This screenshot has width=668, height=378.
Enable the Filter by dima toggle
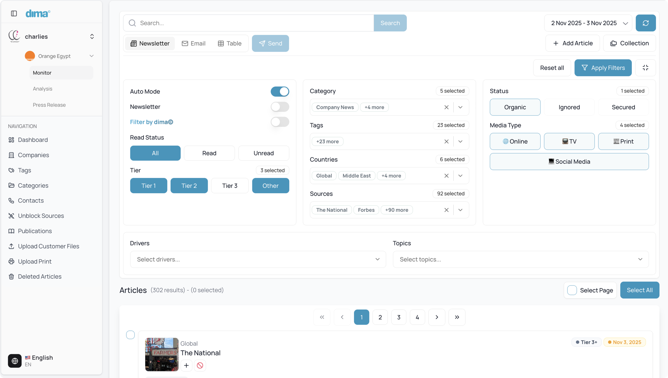(280, 122)
